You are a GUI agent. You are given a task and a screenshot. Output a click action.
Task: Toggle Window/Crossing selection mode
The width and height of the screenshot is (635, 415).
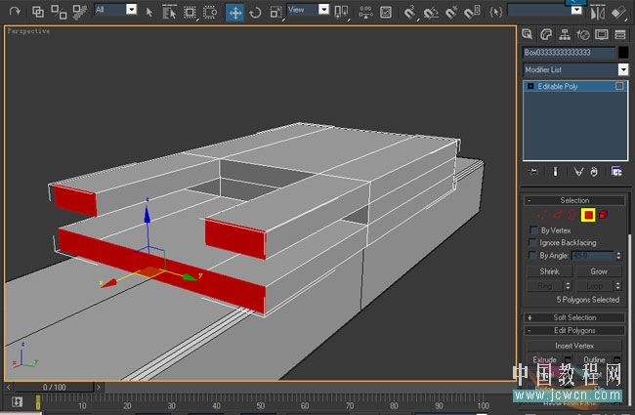(x=210, y=12)
